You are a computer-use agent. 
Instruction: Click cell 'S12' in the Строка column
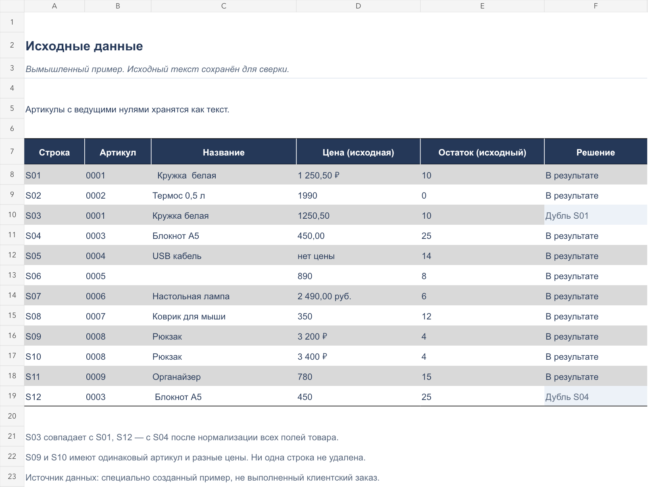point(54,397)
